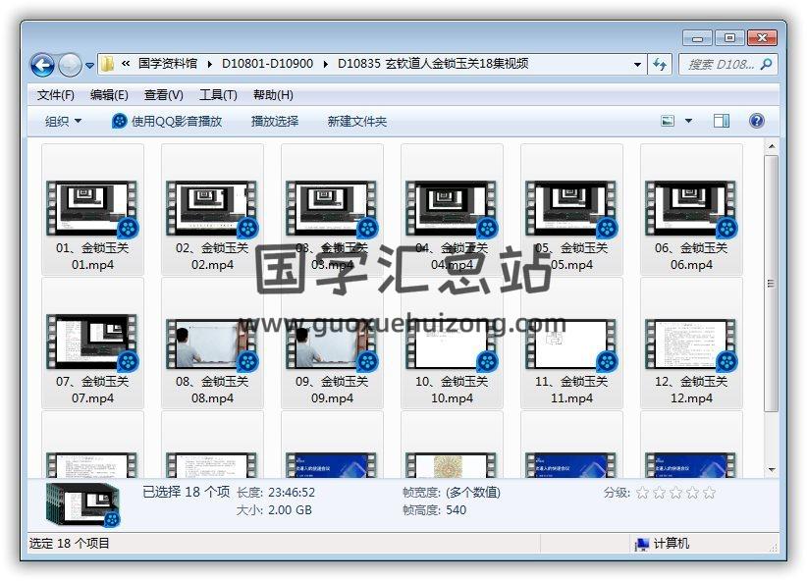Image resolution: width=807 pixels, height=581 pixels.
Task: Open the 工具(T) menu
Action: coord(218,95)
